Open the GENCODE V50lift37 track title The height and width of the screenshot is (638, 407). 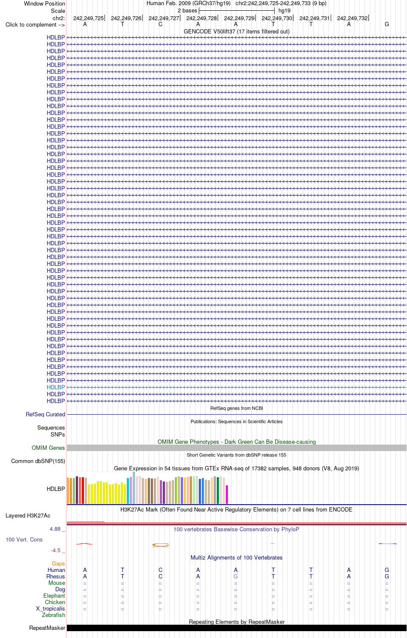point(236,31)
